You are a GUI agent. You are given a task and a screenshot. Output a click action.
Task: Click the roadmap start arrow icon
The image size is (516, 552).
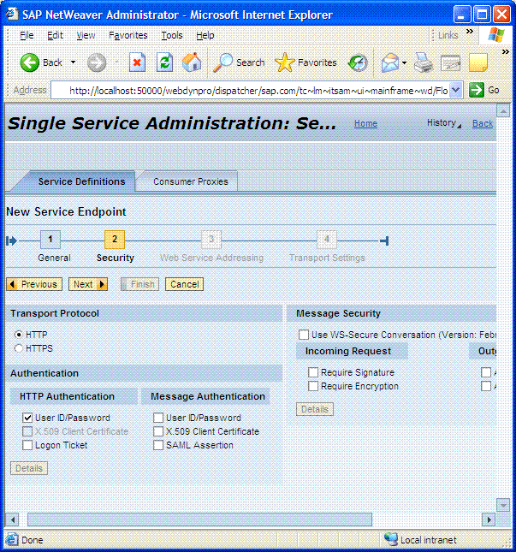tap(12, 240)
